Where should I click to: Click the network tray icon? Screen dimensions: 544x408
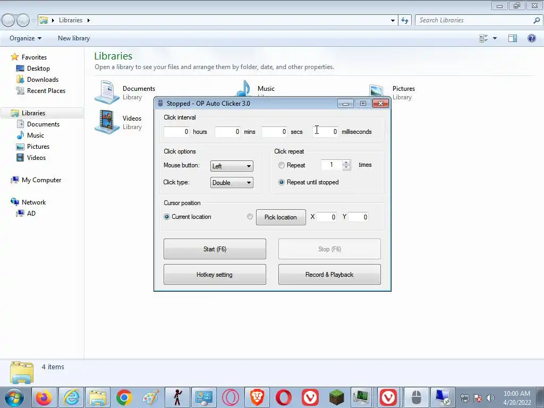464,398
